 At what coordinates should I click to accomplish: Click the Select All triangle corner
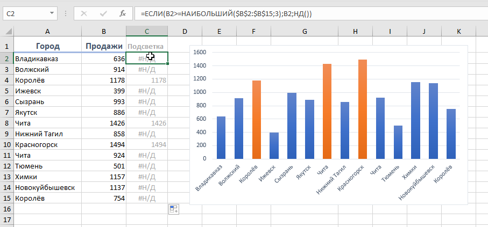pyautogui.click(x=9, y=31)
